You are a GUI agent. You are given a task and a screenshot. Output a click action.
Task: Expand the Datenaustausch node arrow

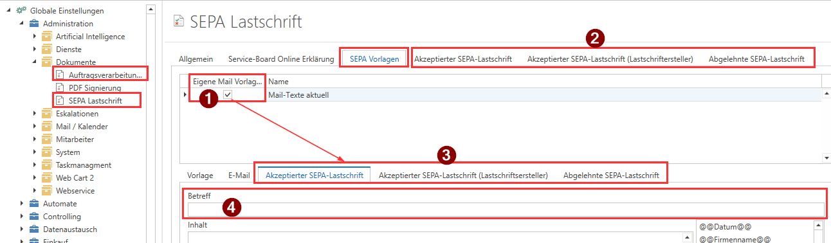(22, 229)
